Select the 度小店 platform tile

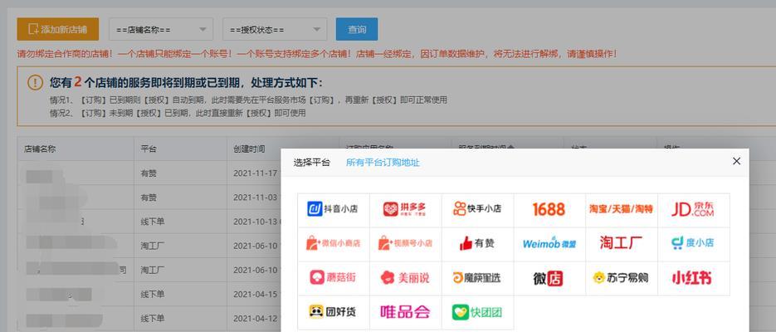pyautogui.click(x=693, y=244)
